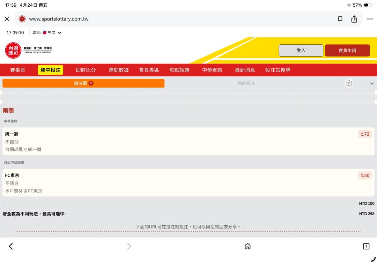Open the 會員專區 menu
This screenshot has height=263, width=377.
(149, 70)
